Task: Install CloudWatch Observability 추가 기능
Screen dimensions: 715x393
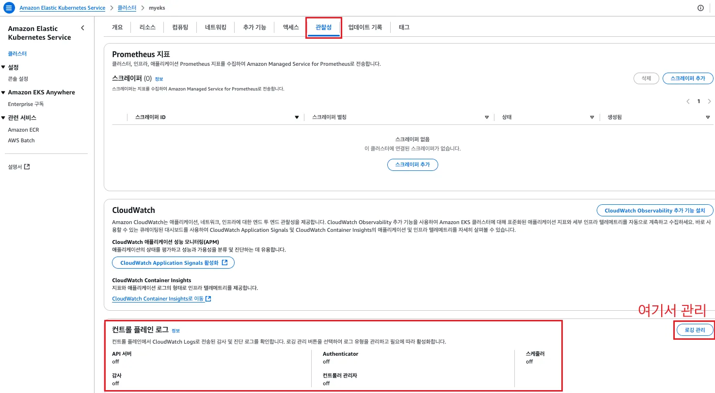Action: pyautogui.click(x=655, y=211)
